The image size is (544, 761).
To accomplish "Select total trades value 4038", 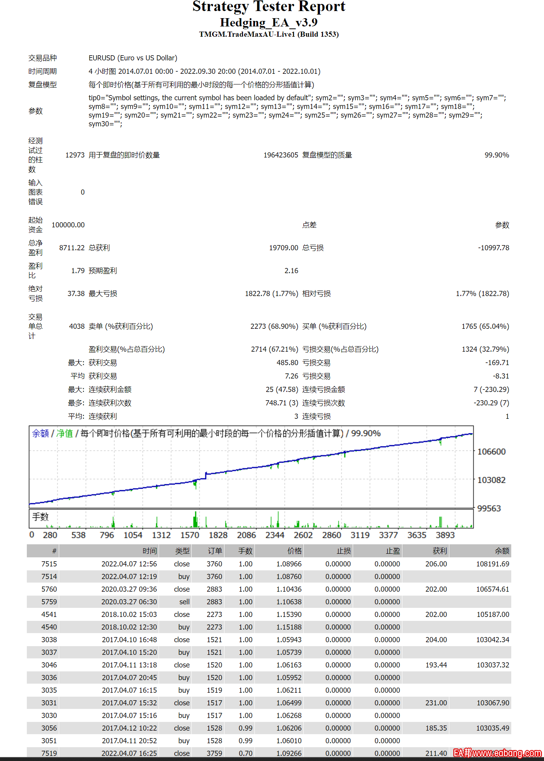I will pos(77,326).
